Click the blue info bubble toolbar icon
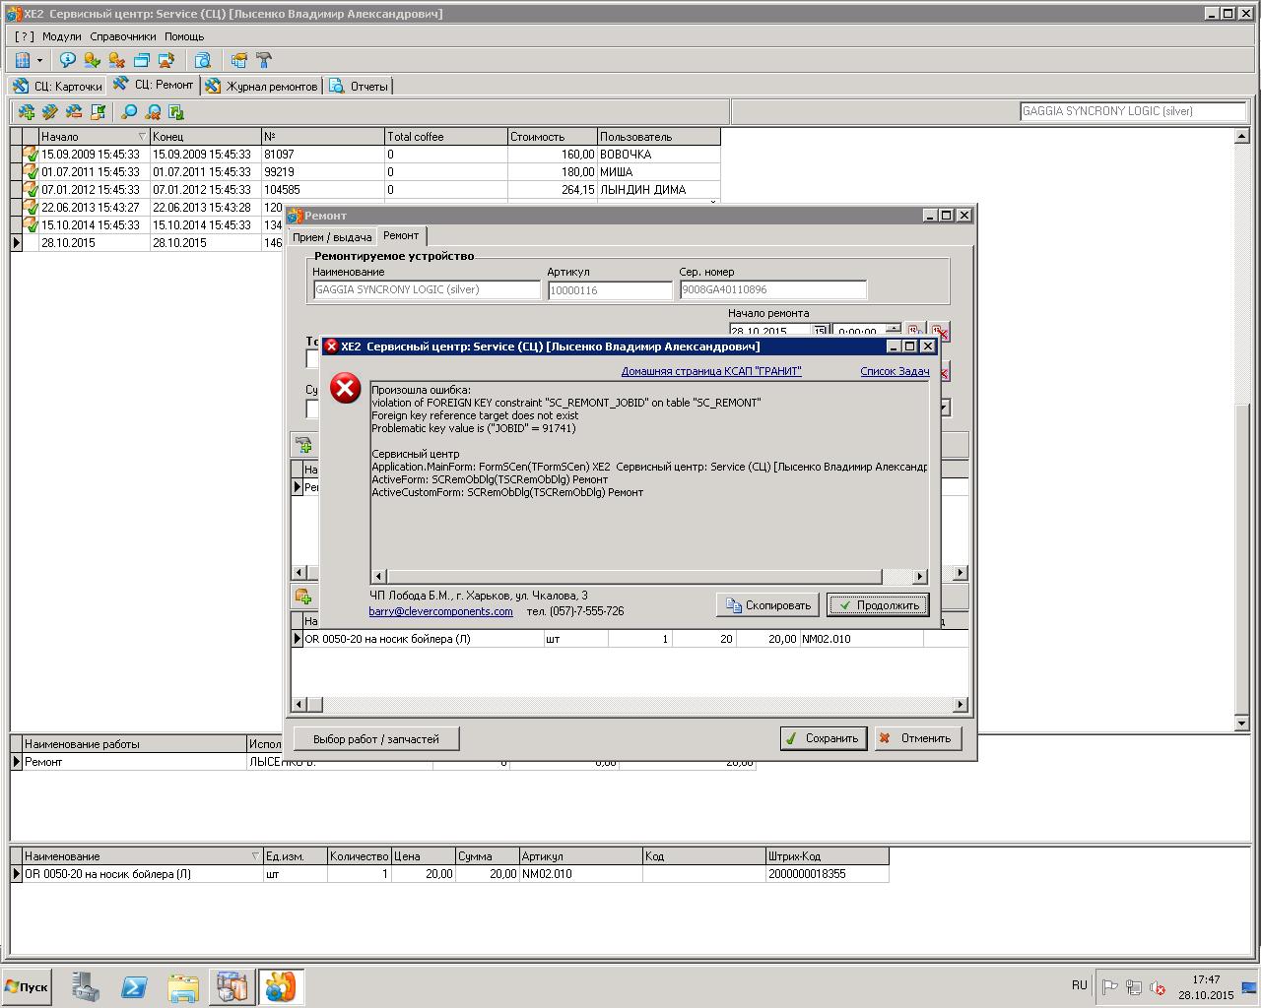The image size is (1261, 1008). tap(67, 61)
